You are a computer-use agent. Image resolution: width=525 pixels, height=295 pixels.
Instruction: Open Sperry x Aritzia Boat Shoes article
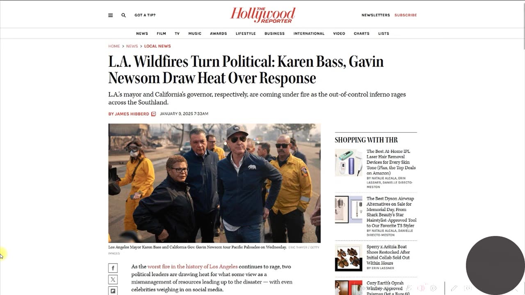pos(388,255)
